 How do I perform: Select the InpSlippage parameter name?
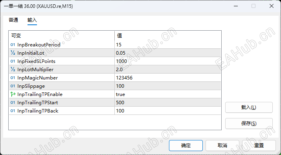(31, 86)
